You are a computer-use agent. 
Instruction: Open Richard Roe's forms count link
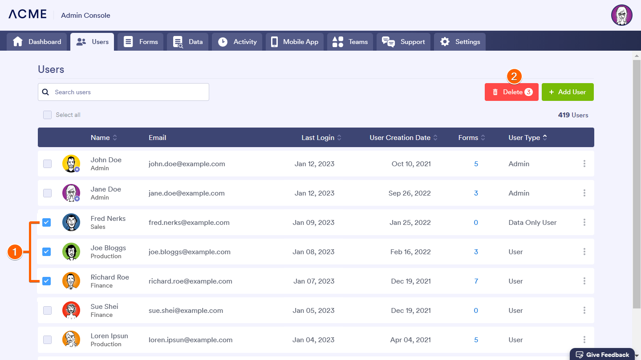click(x=476, y=281)
